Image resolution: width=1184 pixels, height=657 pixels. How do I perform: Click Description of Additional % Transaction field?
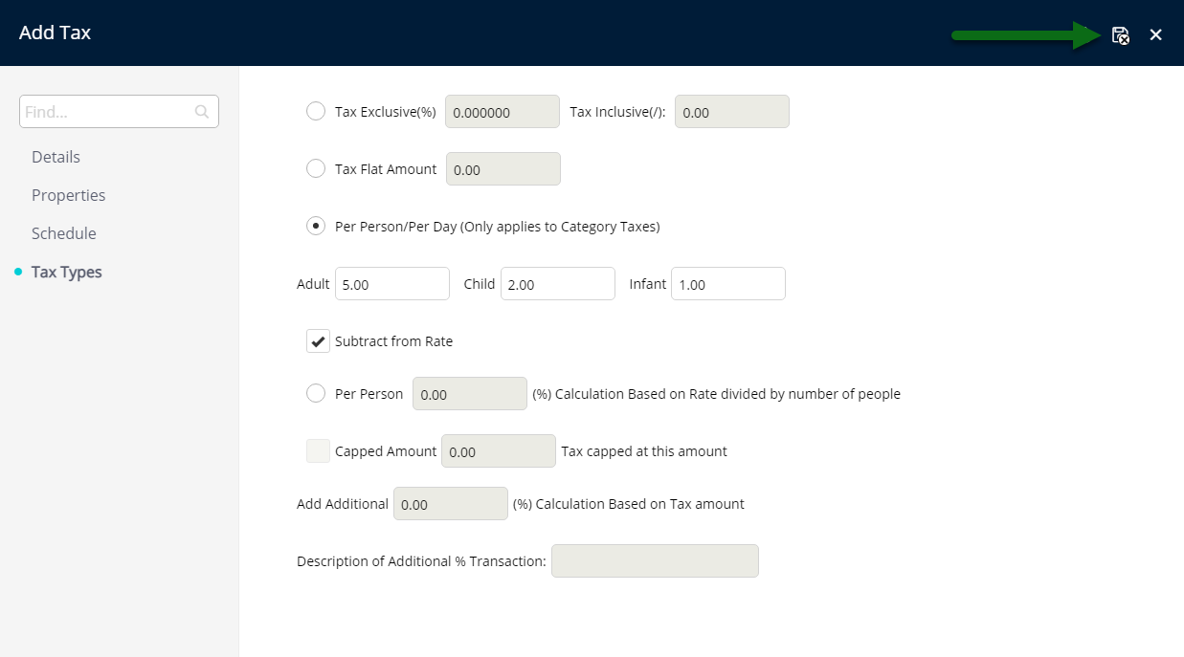655,561
